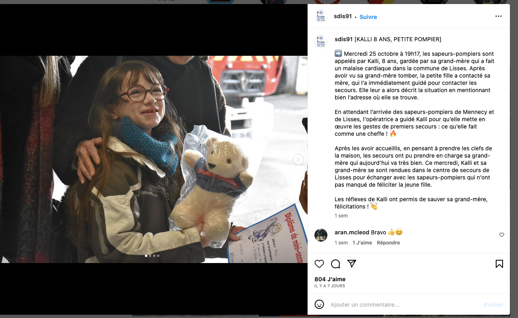Follow sdis91 with the Suivre link
Image resolution: width=518 pixels, height=318 pixels.
click(x=368, y=17)
